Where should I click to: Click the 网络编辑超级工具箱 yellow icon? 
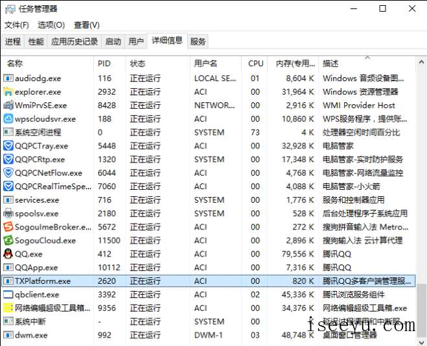[x=8, y=308]
